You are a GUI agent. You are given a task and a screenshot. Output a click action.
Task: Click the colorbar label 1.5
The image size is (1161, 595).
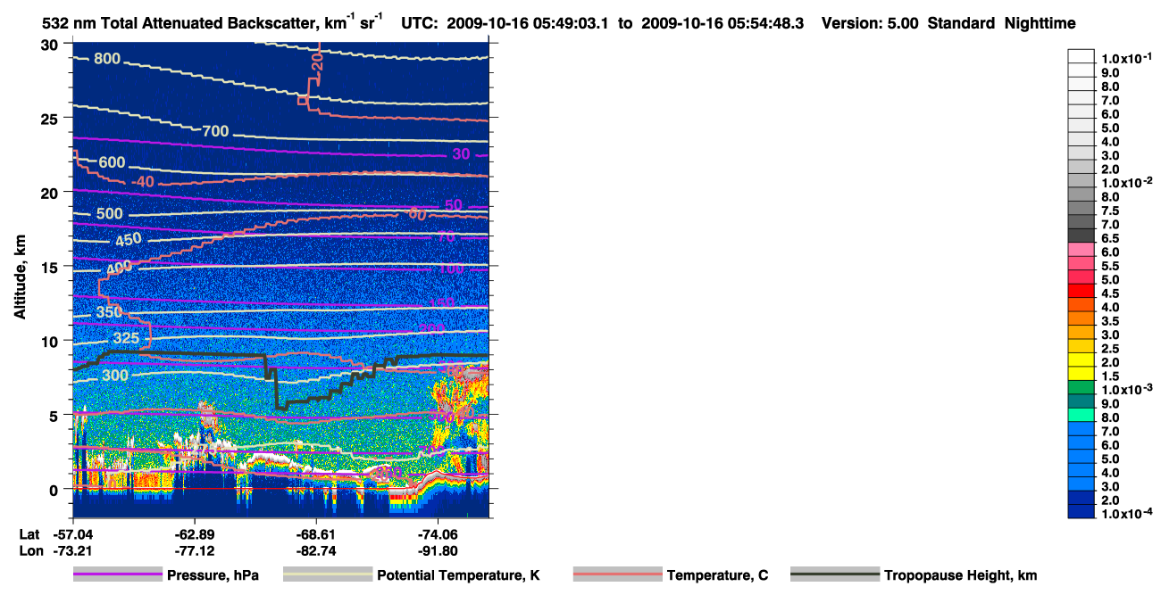1110,376
